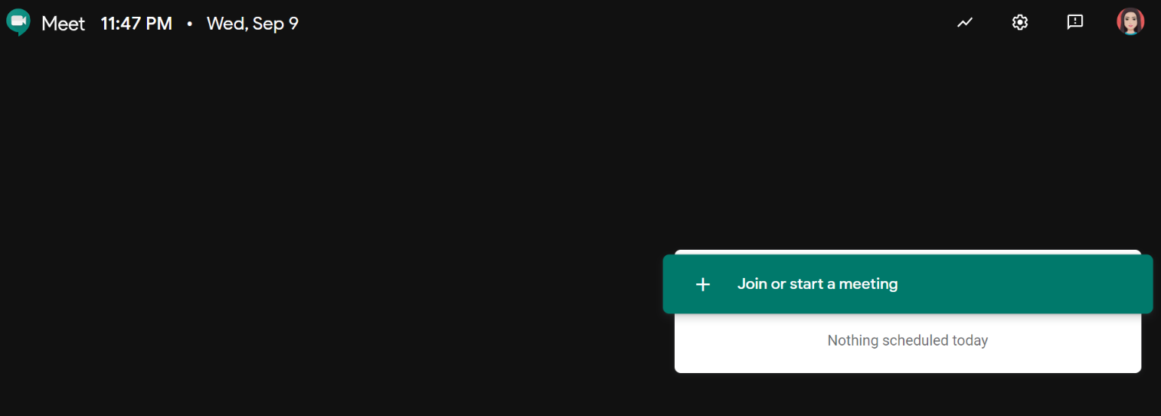Click the Meet title text
The image size is (1161, 416).
(x=63, y=24)
